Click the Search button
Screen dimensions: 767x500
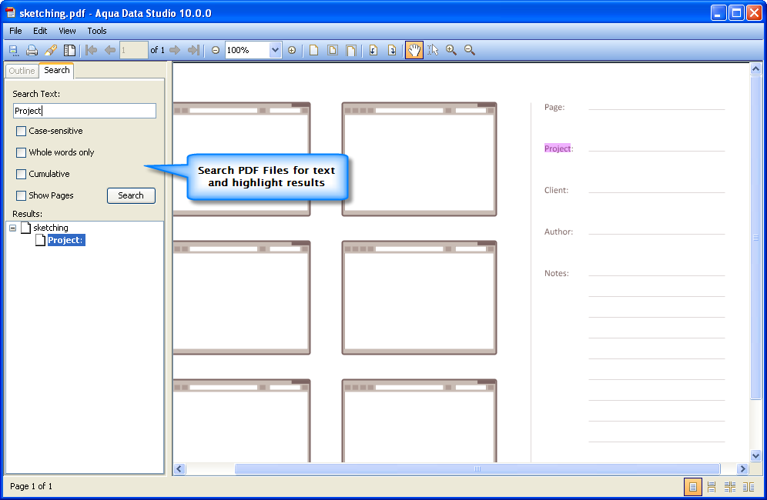[131, 195]
